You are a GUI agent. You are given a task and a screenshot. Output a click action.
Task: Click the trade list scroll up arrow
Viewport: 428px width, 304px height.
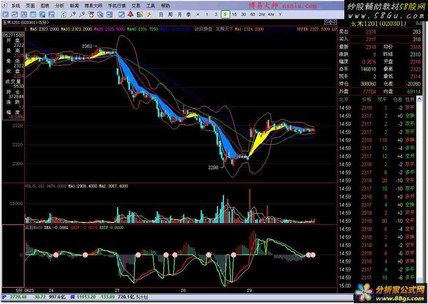[x=420, y=99]
